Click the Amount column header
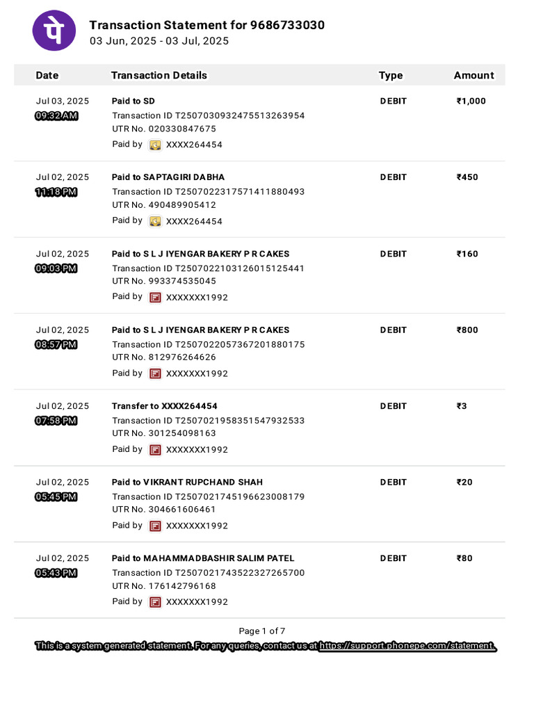 point(474,75)
